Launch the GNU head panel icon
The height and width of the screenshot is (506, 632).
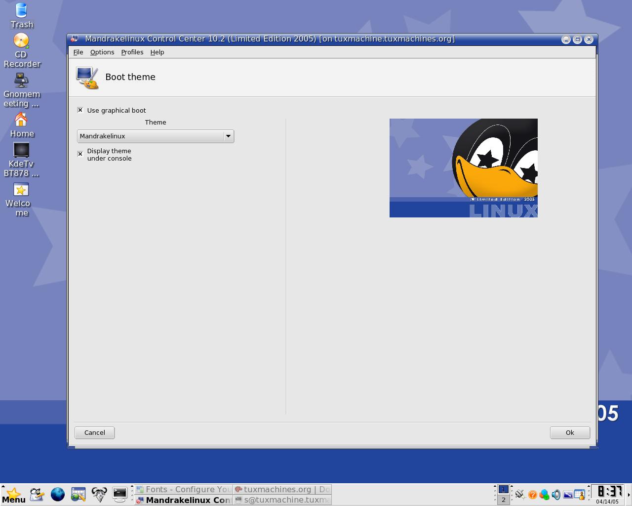pos(99,494)
